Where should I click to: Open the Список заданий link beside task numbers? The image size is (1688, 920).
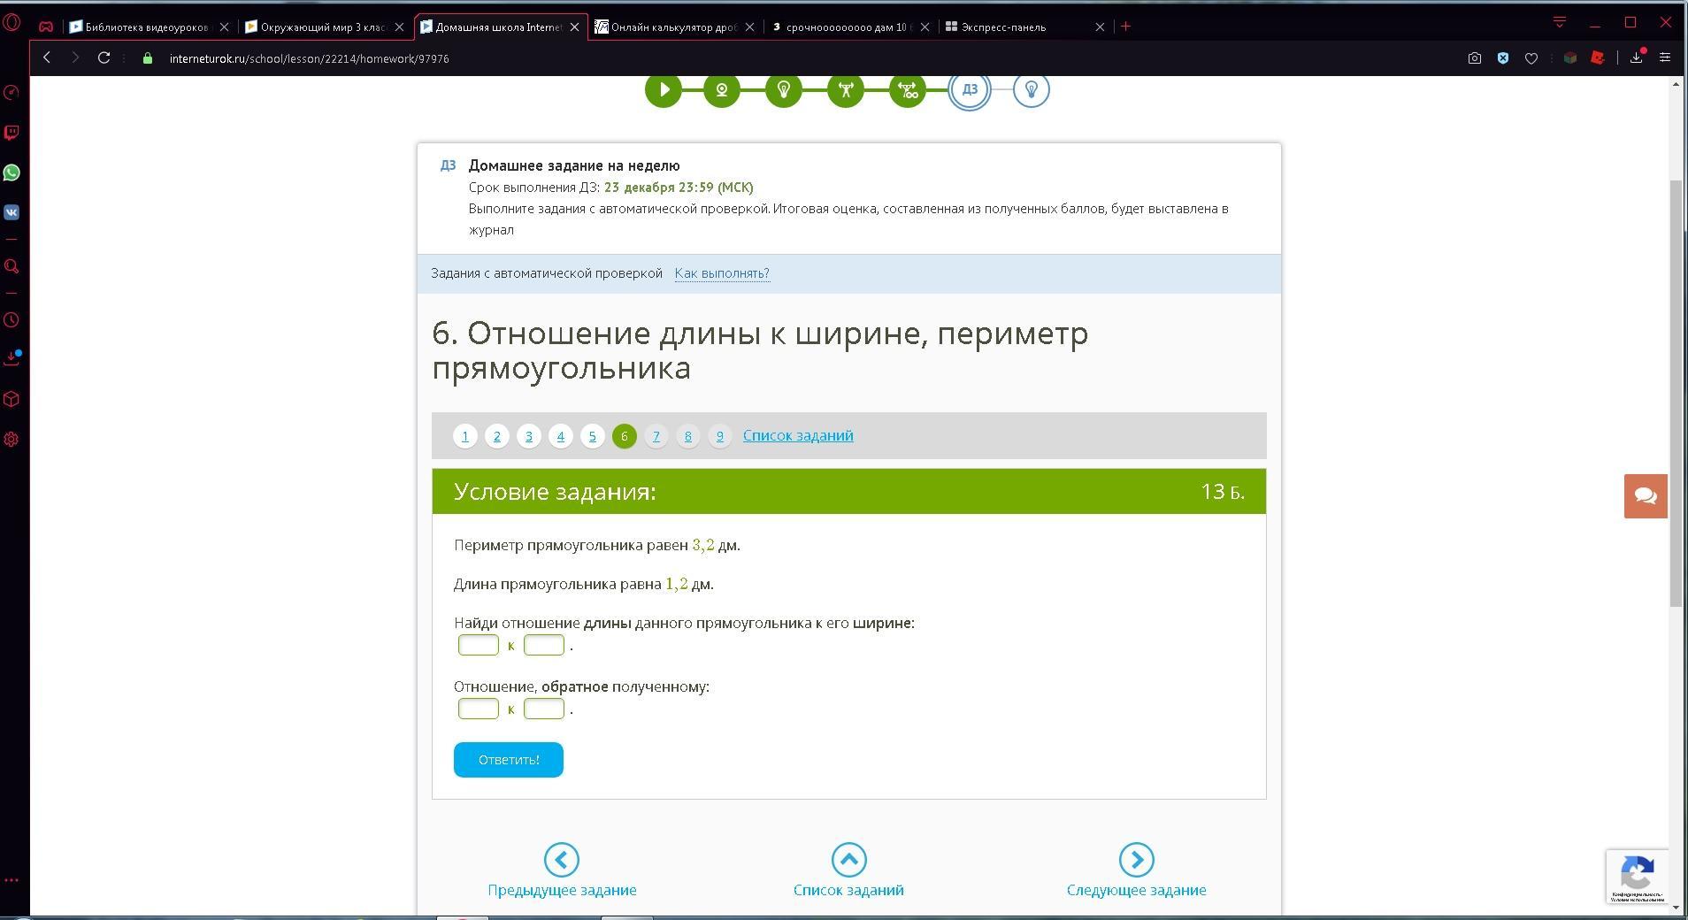click(x=798, y=435)
